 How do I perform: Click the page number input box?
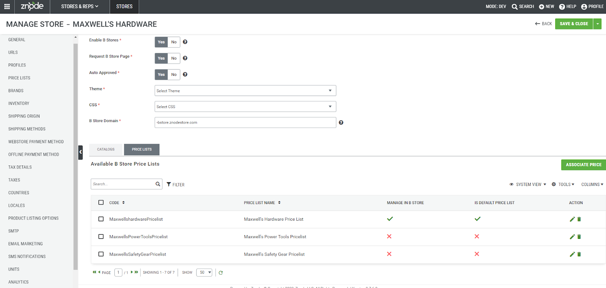coord(118,273)
